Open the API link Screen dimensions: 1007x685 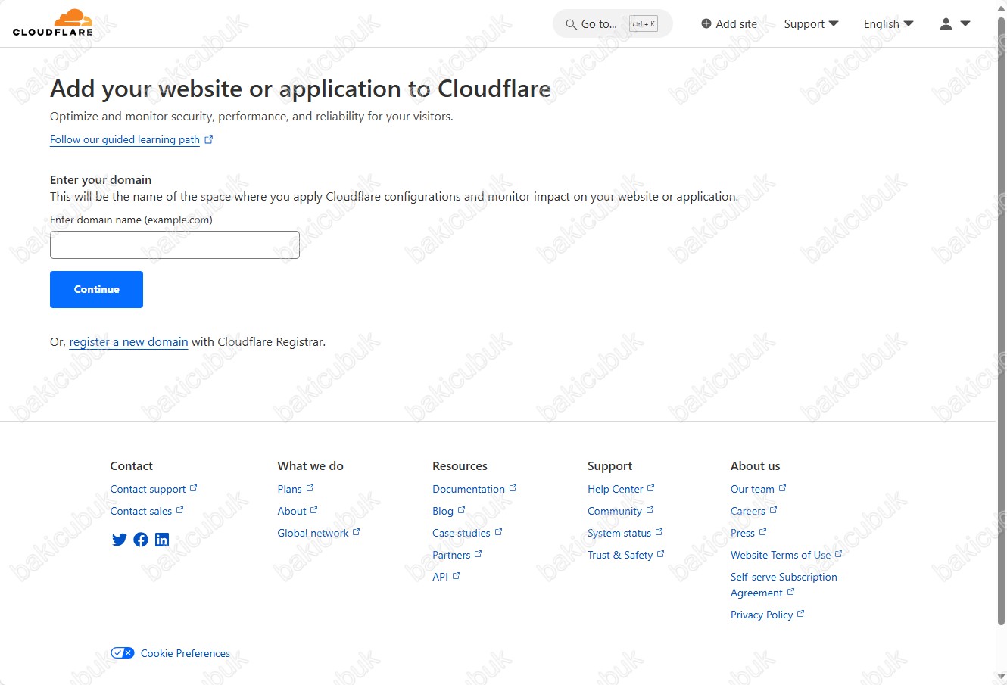point(440,577)
